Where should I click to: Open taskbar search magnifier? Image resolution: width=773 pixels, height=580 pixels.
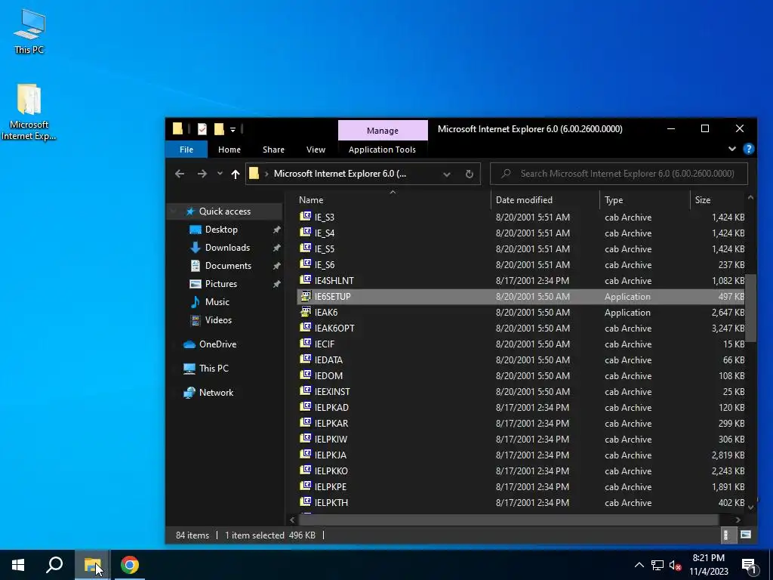[54, 565]
